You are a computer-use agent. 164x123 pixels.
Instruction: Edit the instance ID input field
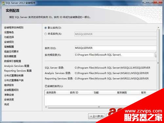point(115,48)
